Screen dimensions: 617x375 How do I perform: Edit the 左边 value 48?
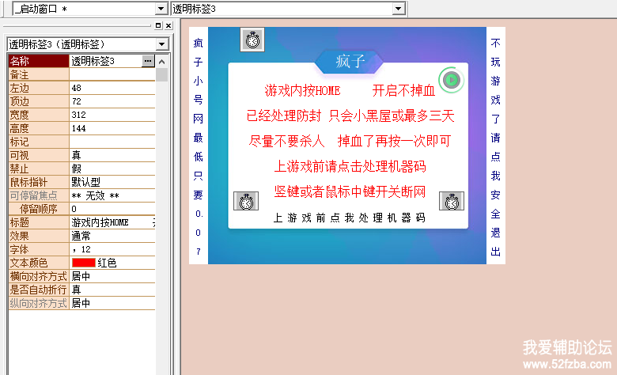click(112, 88)
